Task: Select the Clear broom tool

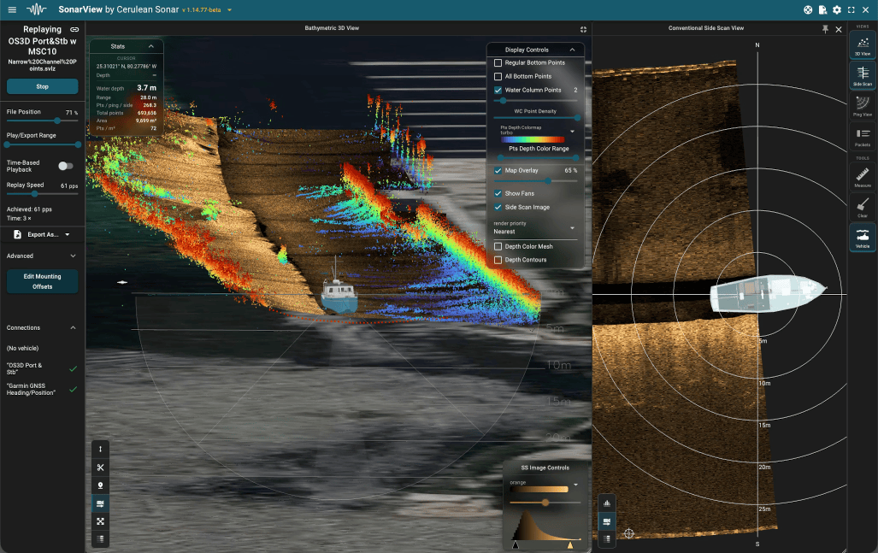Action: (863, 208)
